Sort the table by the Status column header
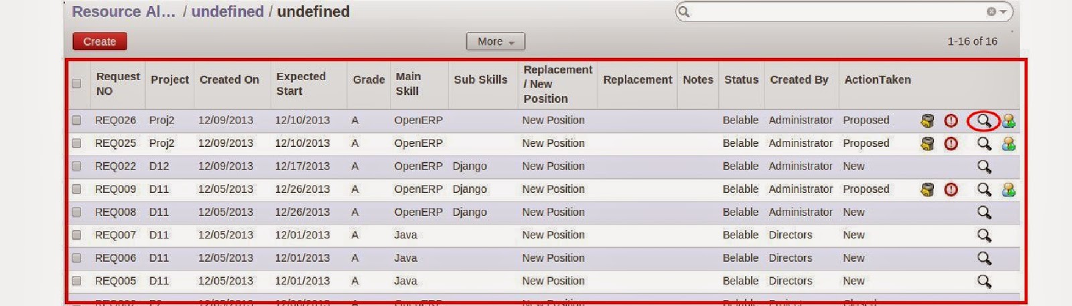Viewport: 1072px width, 306px height. 741,80
